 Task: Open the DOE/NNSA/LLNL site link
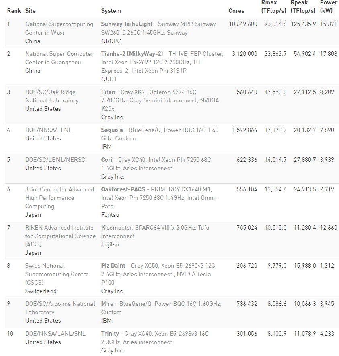[49, 130]
